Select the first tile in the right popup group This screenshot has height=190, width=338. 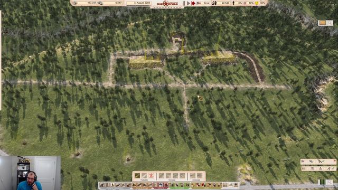point(192,176)
